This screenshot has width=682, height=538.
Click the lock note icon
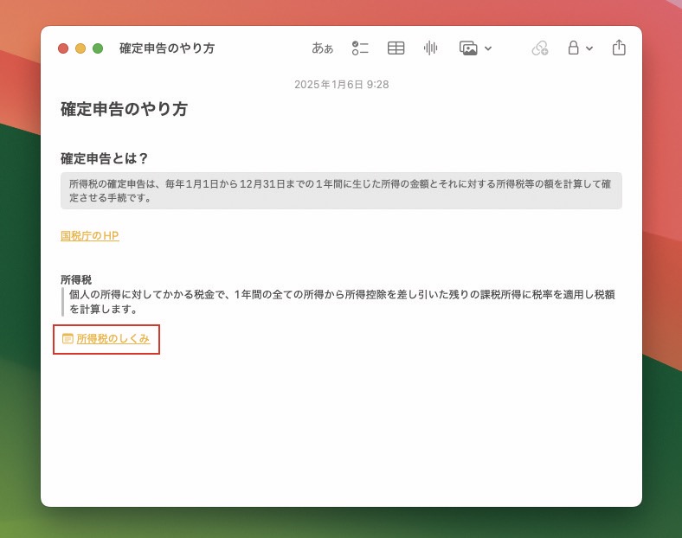tap(573, 48)
